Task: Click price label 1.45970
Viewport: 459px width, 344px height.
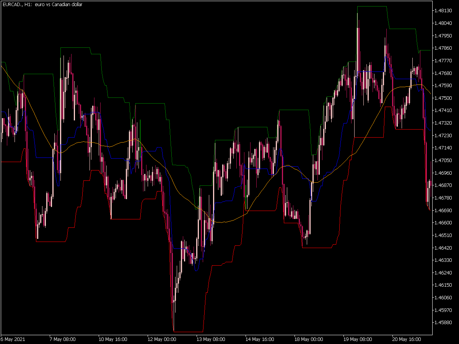Action: pyautogui.click(x=444, y=310)
